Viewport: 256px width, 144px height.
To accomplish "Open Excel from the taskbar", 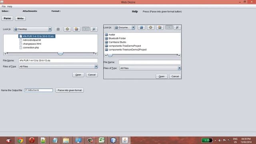I will (102, 140).
